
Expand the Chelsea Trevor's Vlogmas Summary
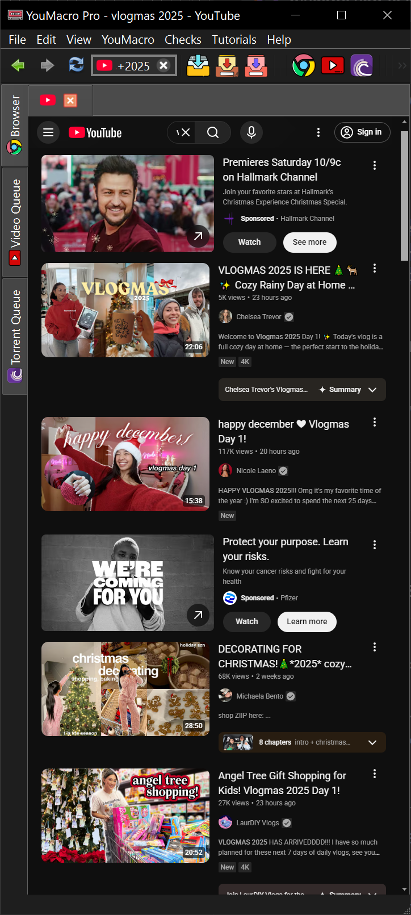pos(302,390)
